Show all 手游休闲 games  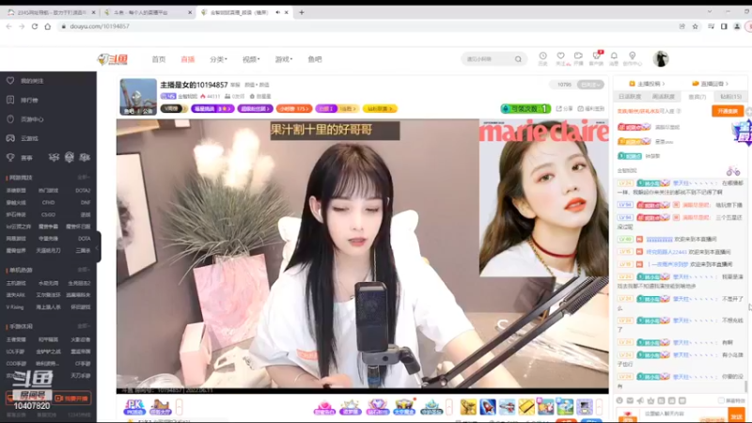pos(84,326)
